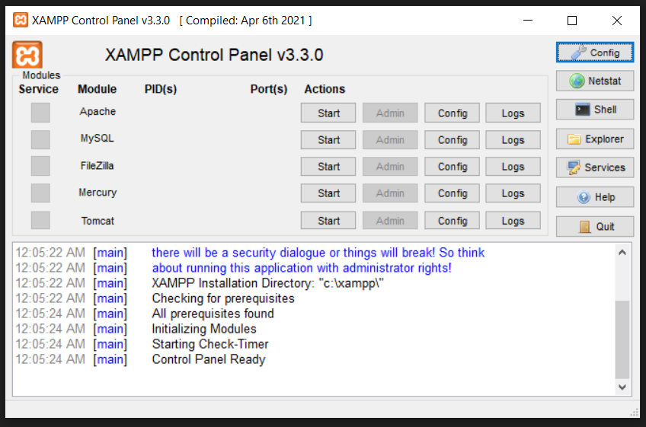View FileZilla Logs
Screen dimensions: 646x427
click(x=513, y=167)
